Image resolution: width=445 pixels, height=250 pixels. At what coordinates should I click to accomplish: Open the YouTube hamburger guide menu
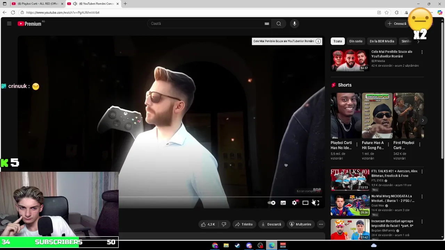9,24
